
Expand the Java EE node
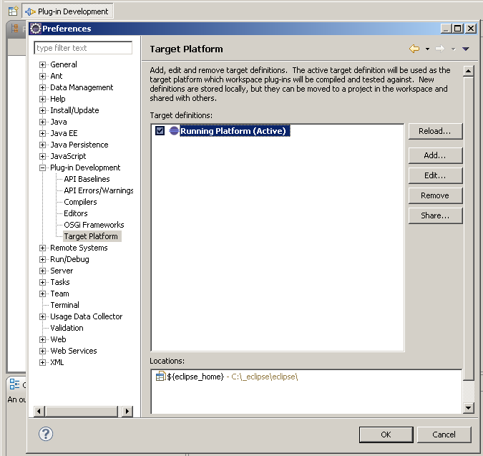pos(42,133)
